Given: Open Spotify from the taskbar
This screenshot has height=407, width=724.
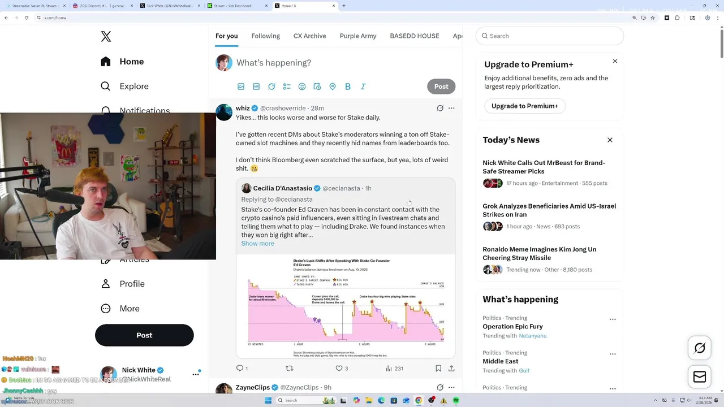Looking at the screenshot, I should pos(456,400).
